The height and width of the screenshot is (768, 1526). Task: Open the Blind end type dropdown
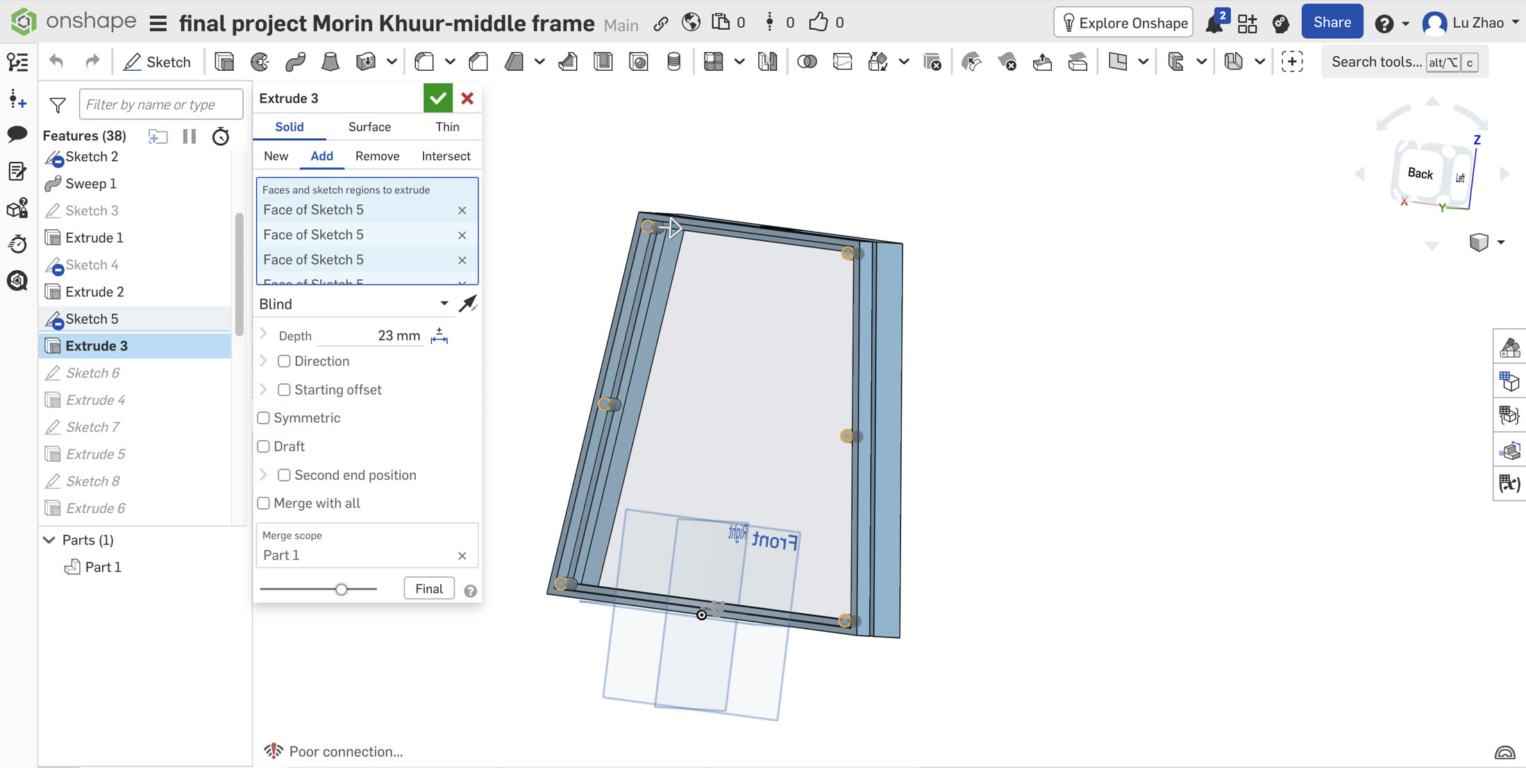coord(354,303)
